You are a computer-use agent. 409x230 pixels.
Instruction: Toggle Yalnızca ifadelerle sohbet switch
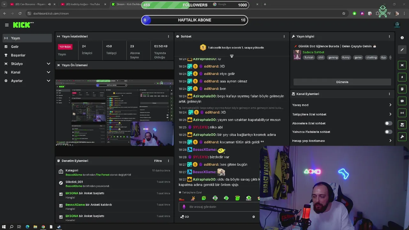tap(388, 132)
